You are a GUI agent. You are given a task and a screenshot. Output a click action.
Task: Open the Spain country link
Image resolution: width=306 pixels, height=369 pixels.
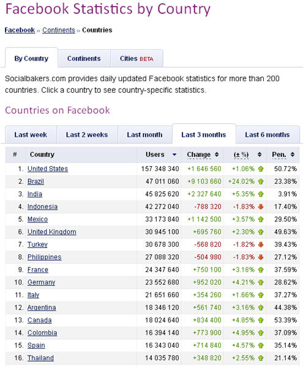[x=36, y=345]
